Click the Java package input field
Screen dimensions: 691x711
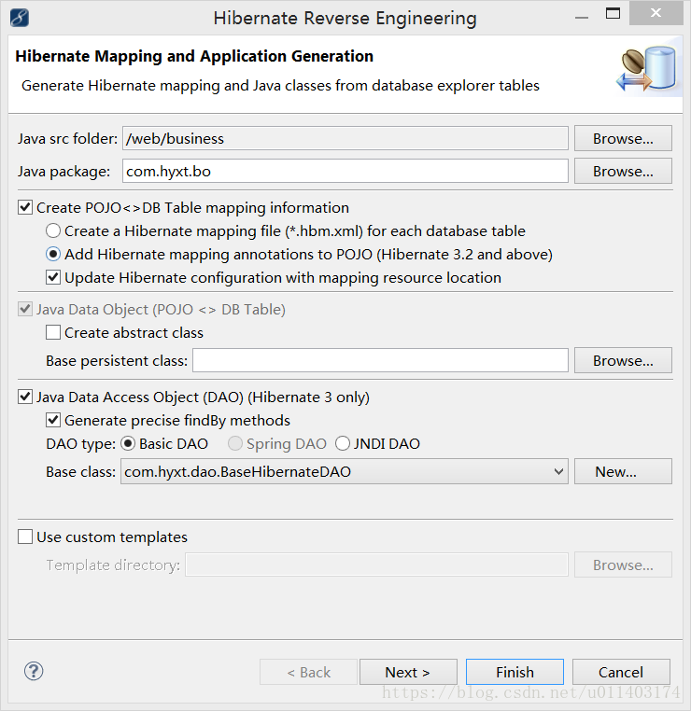[x=345, y=171]
